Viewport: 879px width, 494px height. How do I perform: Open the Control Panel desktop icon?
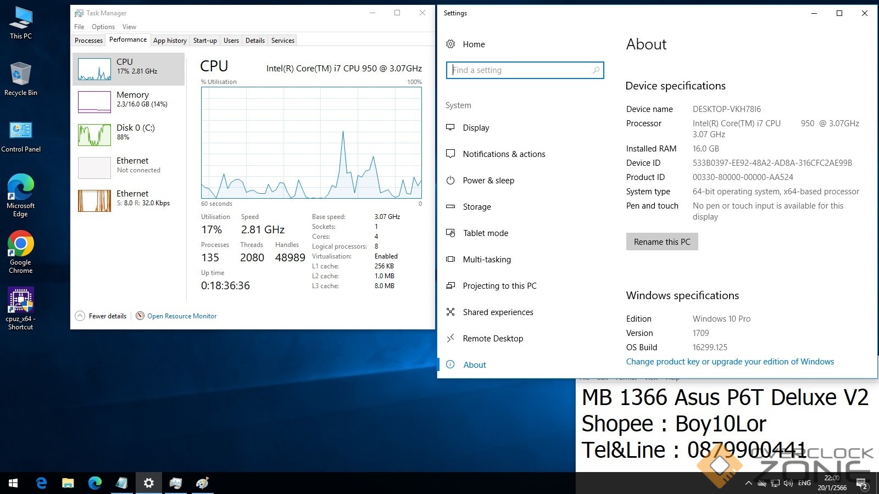(21, 131)
